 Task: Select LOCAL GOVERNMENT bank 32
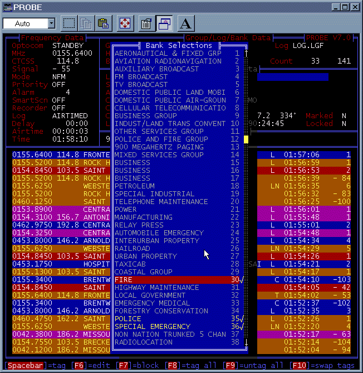pyautogui.click(x=177, y=296)
